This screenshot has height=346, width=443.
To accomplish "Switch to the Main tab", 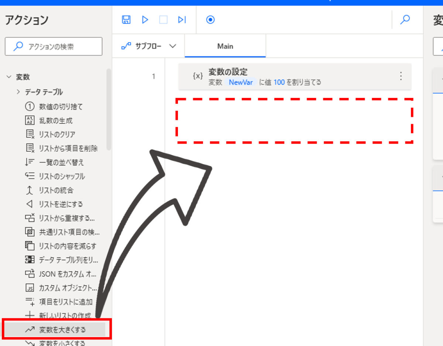I will tap(225, 46).
